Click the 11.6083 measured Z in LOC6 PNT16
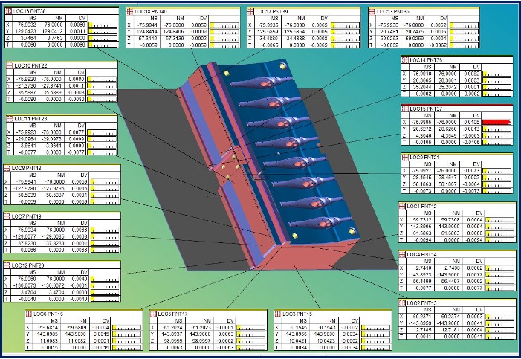 point(49,340)
